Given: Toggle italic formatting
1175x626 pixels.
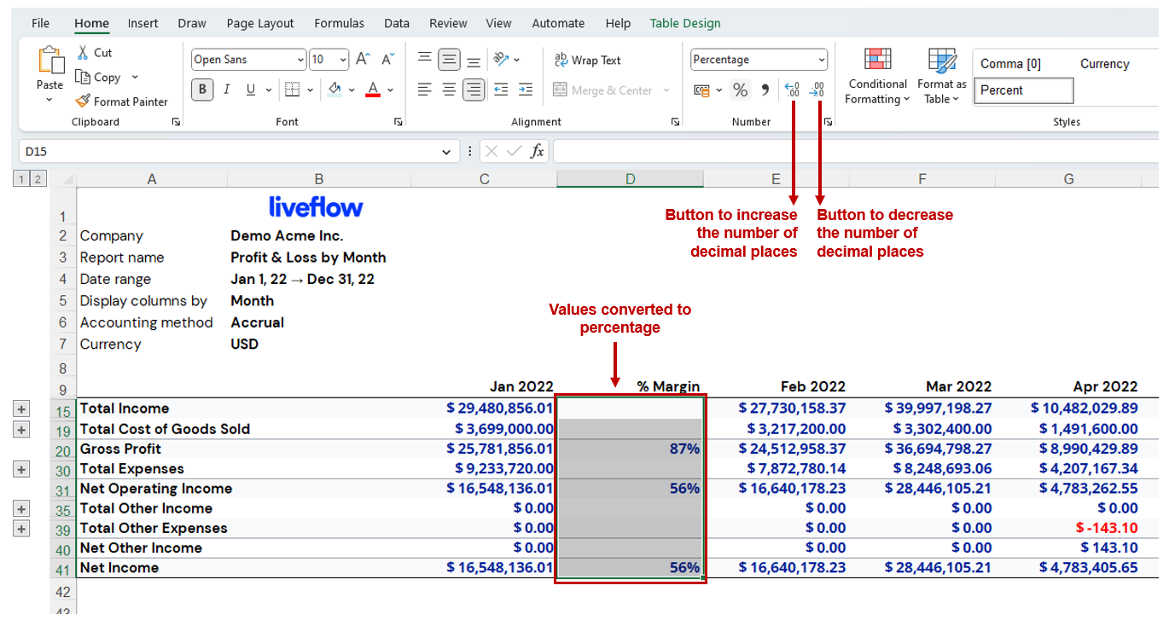Looking at the screenshot, I should 225,89.
